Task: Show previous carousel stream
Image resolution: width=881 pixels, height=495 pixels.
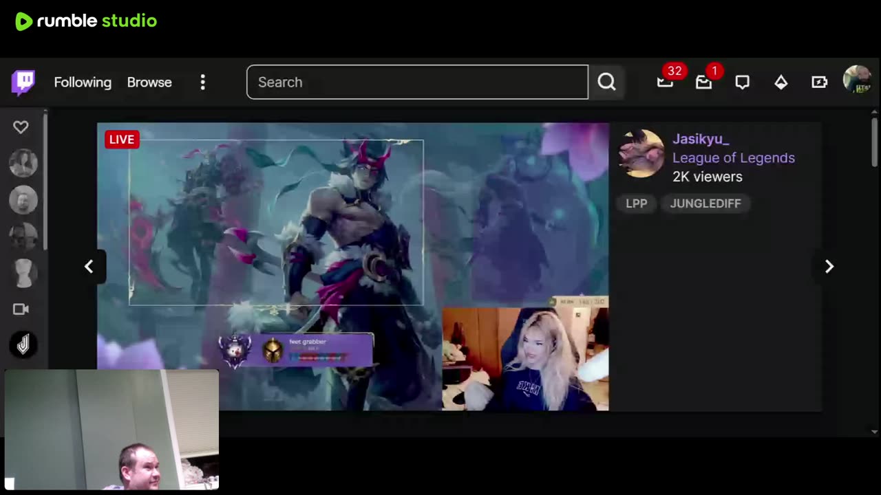Action: point(89,266)
